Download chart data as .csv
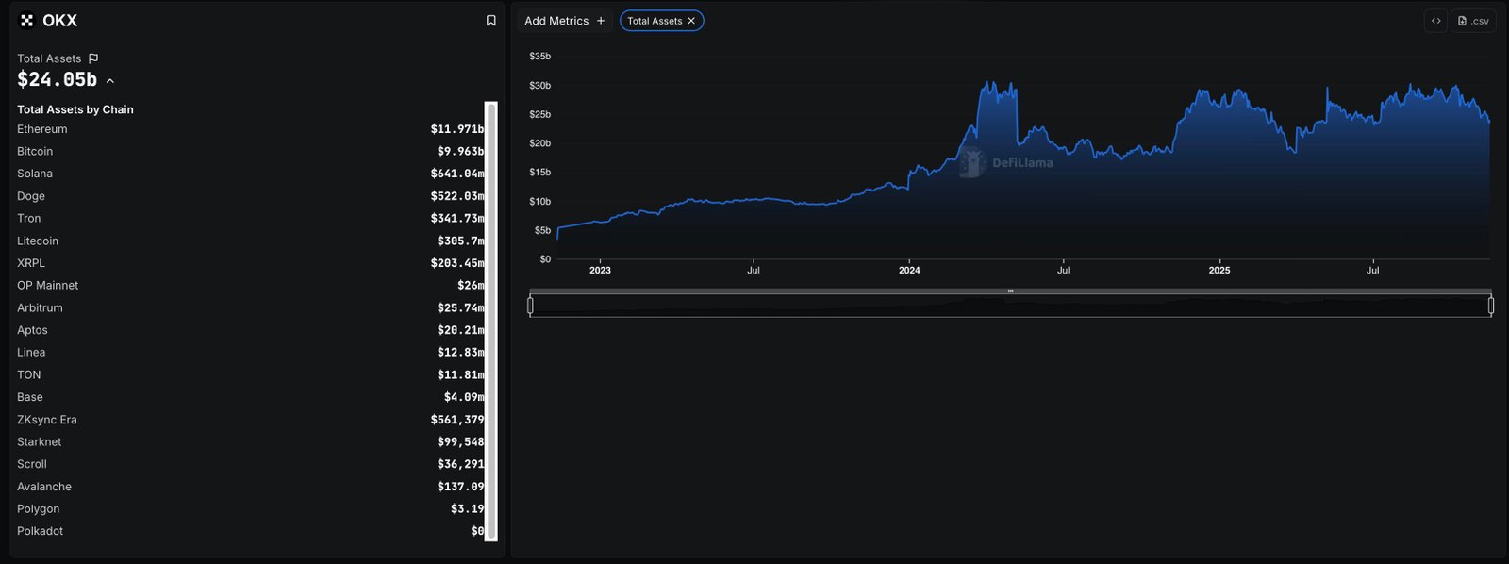Viewport: 1509px width, 564px height. [1473, 21]
